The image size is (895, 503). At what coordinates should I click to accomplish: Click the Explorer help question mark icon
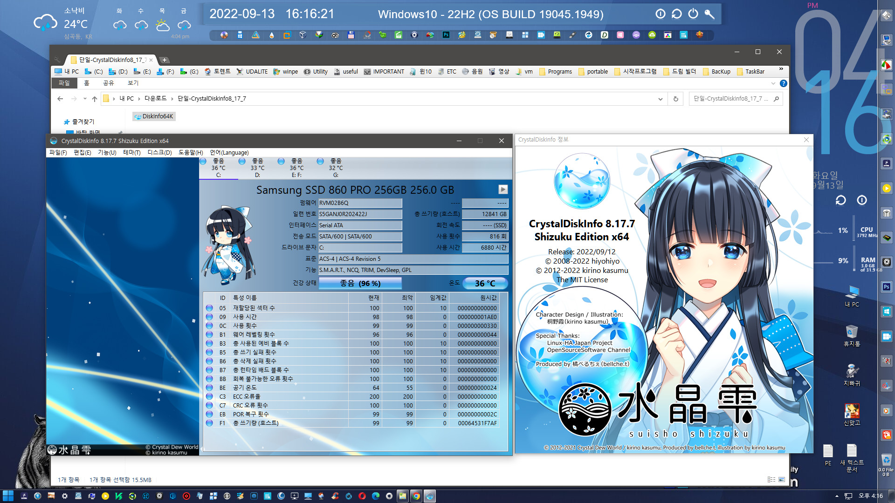[784, 83]
